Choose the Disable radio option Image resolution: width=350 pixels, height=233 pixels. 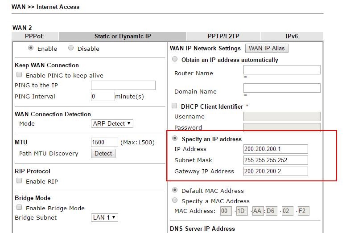pyautogui.click(x=71, y=48)
